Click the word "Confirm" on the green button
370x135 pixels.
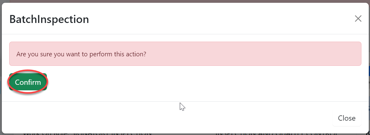pyautogui.click(x=28, y=82)
